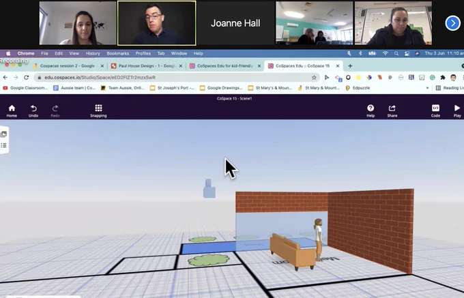The height and width of the screenshot is (298, 464).
Task: Share the CoSpace via Share icon
Action: click(x=392, y=111)
